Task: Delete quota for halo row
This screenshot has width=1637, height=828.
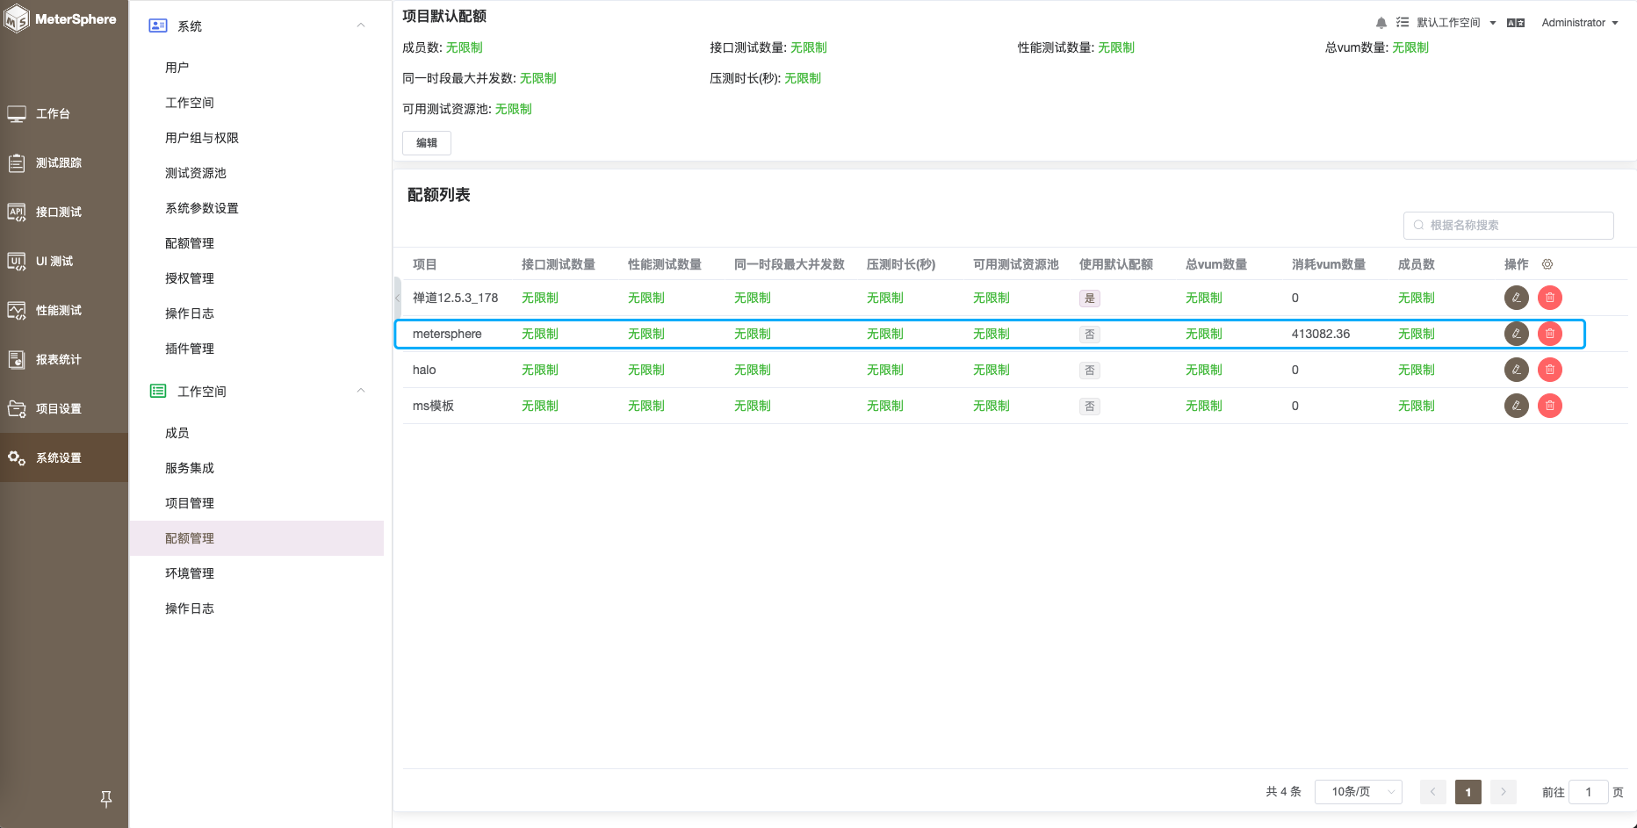Action: [x=1550, y=370]
